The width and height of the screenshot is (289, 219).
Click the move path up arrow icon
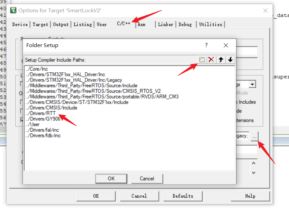click(220, 59)
